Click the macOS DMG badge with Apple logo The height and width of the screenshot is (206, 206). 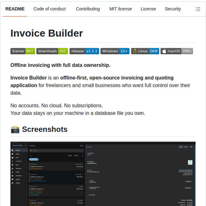177,51
